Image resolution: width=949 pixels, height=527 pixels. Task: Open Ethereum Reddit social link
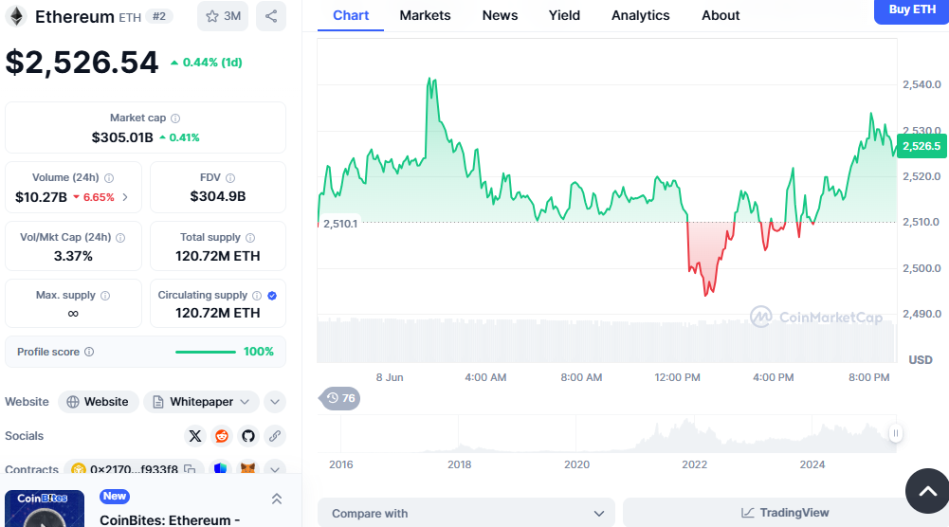[x=222, y=436]
